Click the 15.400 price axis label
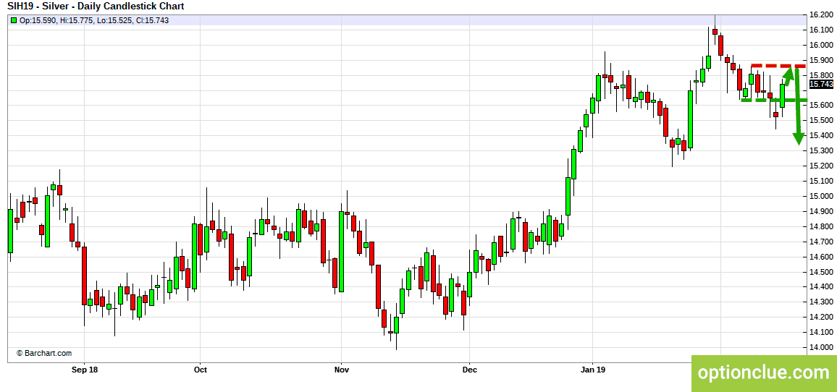Screen dimensions: 837x392 [822, 136]
